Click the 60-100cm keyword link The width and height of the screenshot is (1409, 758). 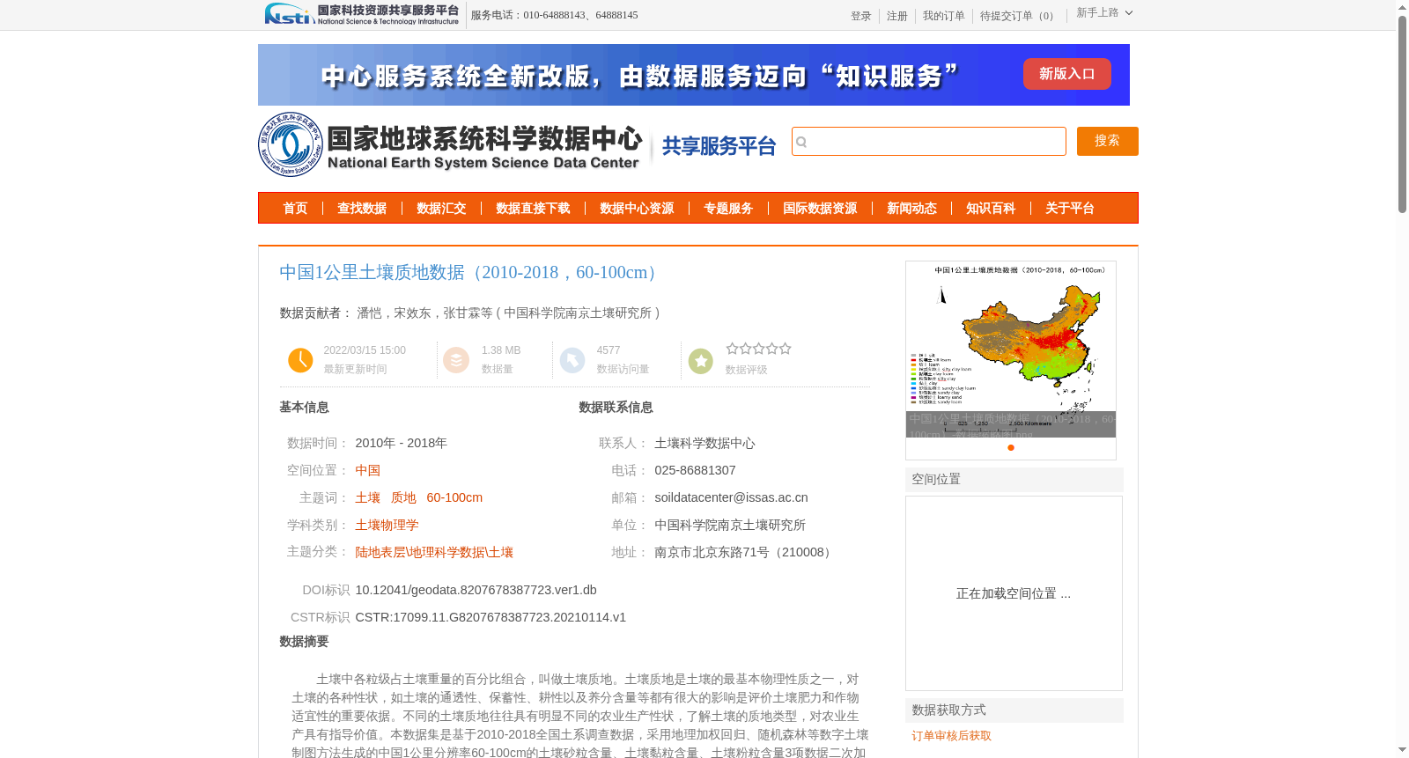[454, 497]
